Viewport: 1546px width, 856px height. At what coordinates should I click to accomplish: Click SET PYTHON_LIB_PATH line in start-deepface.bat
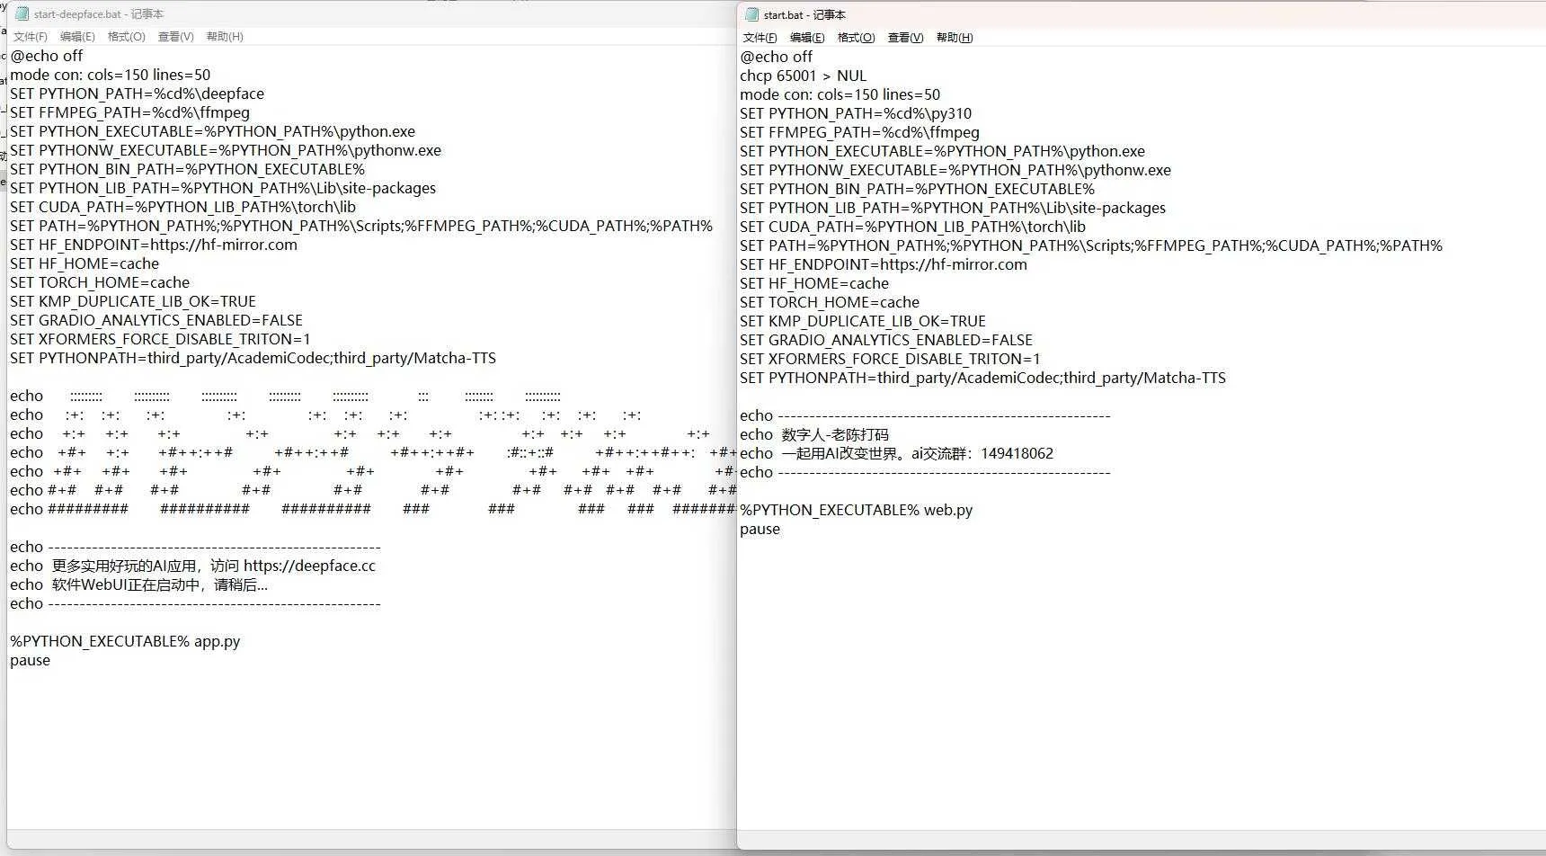tap(223, 188)
